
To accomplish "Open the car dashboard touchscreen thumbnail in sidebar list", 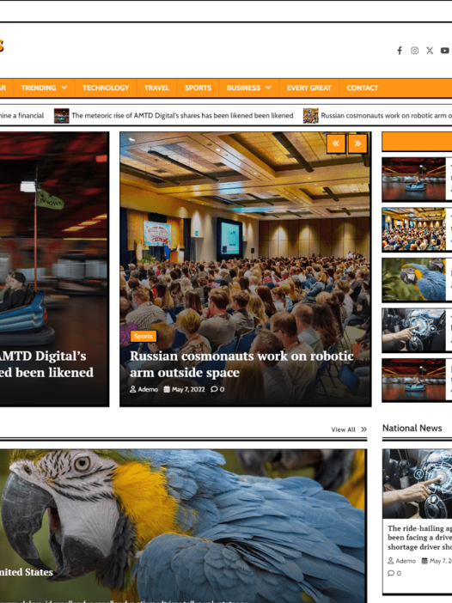I will 414,330.
